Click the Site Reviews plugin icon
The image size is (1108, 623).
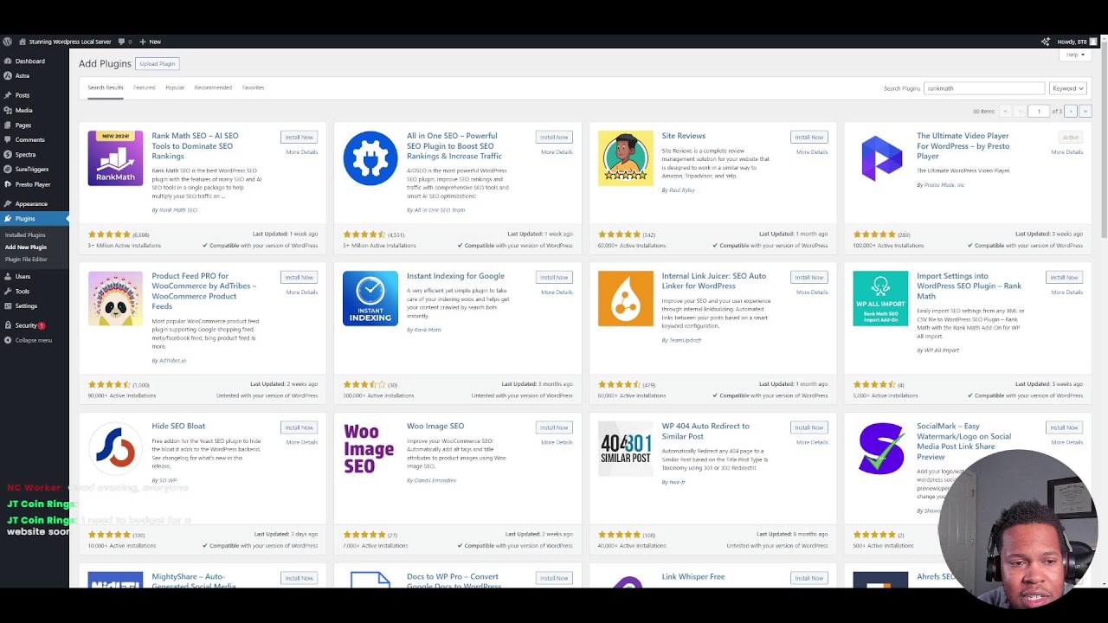click(626, 158)
